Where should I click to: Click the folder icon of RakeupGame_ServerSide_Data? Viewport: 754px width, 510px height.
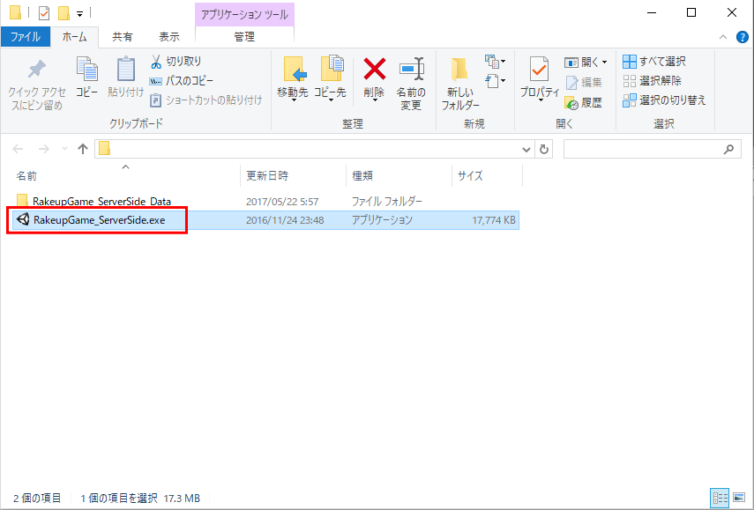pyautogui.click(x=22, y=201)
